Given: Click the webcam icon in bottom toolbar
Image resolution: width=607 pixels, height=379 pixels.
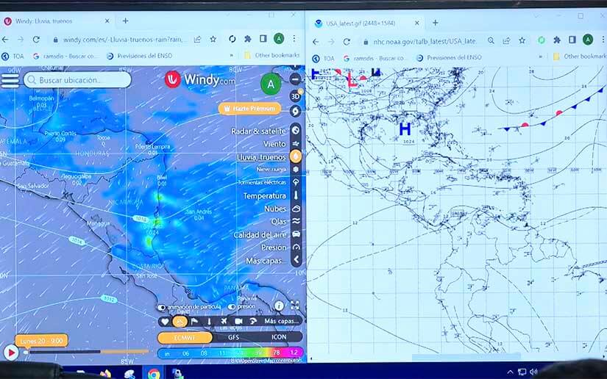Looking at the screenshot, I should point(238,322).
